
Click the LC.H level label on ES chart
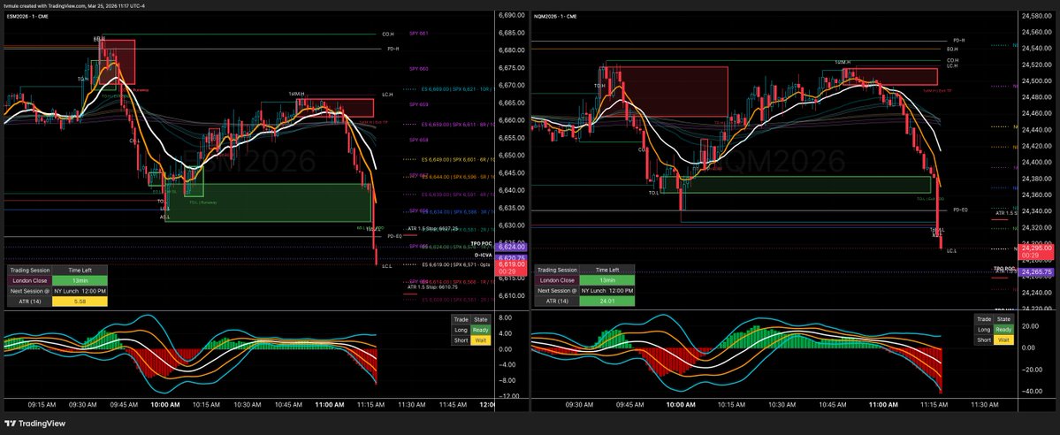pyautogui.click(x=387, y=95)
